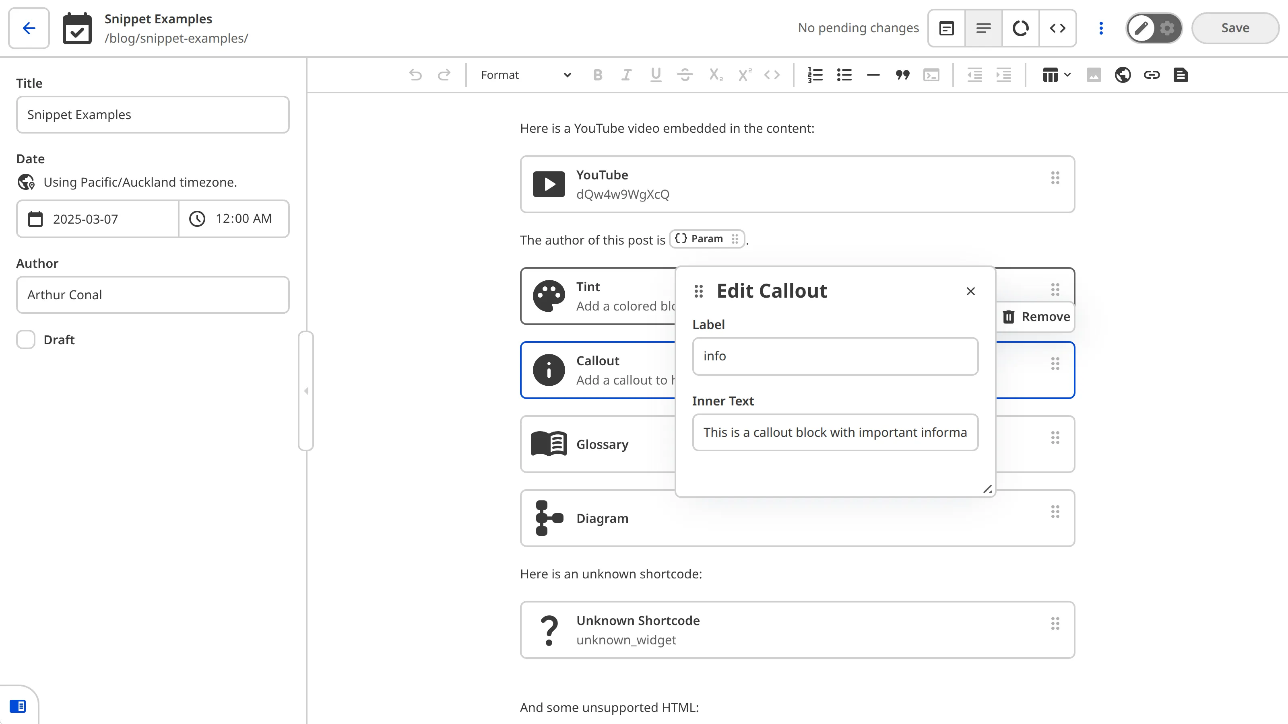The image size is (1288, 724).
Task: Open the insert image tool
Action: tap(1094, 75)
